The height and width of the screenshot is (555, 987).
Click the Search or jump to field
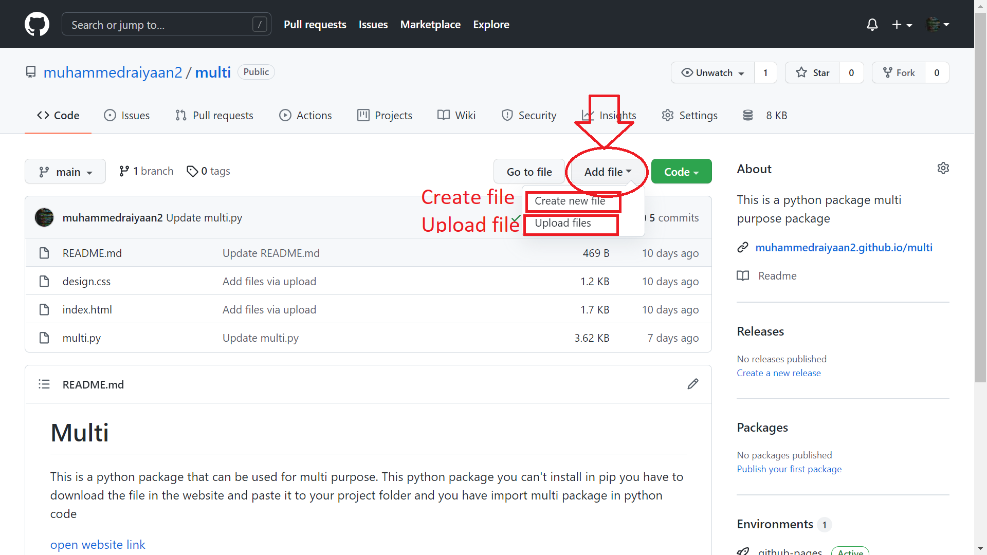[159, 25]
